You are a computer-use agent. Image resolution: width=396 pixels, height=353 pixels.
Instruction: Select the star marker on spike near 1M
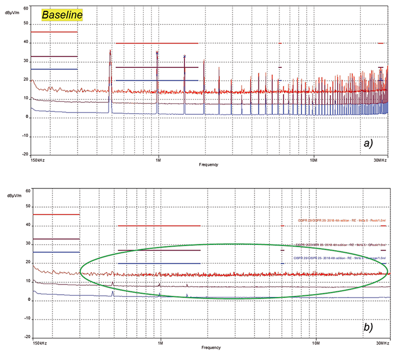pos(157,53)
